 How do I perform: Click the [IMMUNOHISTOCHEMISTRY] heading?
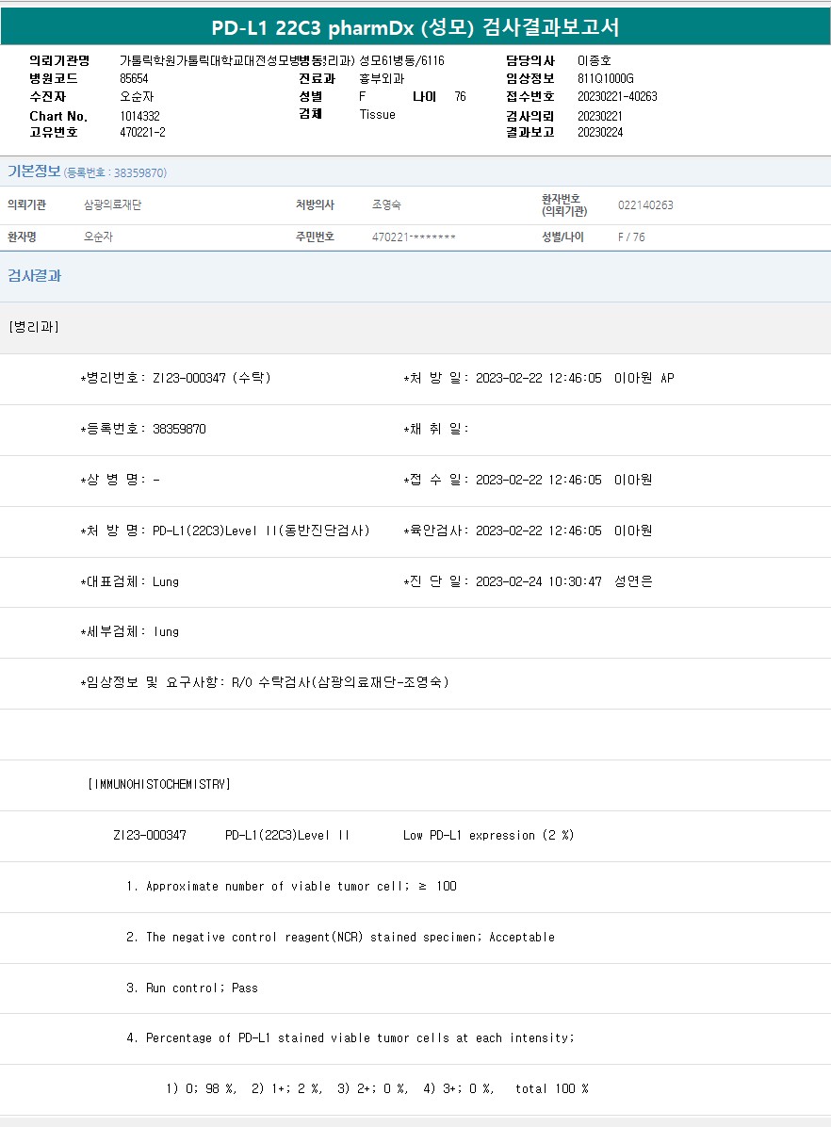pos(158,784)
